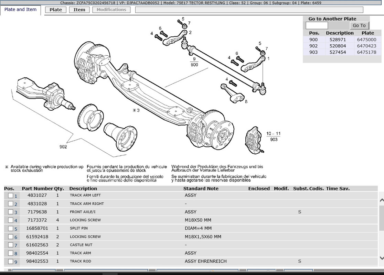
Task: Tick the TRACK ROD row checkbox
Action: [x=11, y=262]
